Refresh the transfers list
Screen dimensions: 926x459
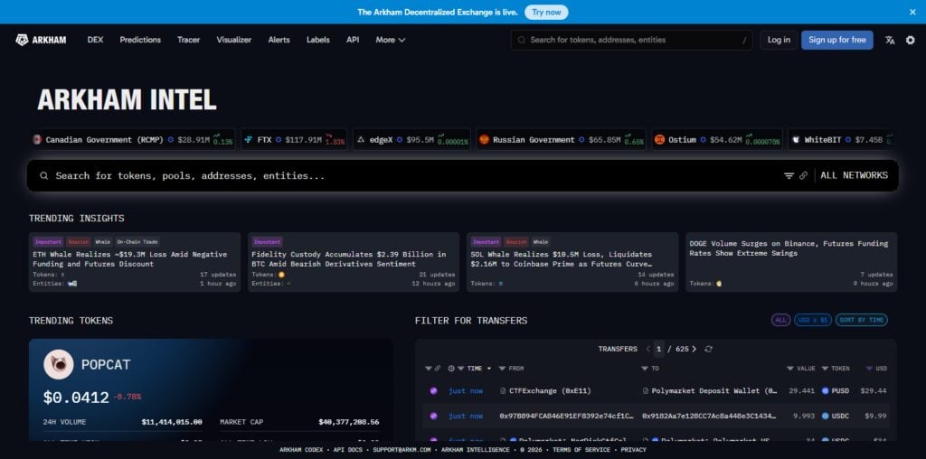pos(709,350)
